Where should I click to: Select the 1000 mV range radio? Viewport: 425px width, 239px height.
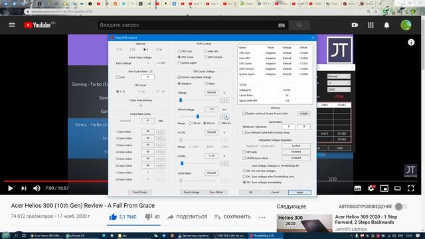(219, 123)
